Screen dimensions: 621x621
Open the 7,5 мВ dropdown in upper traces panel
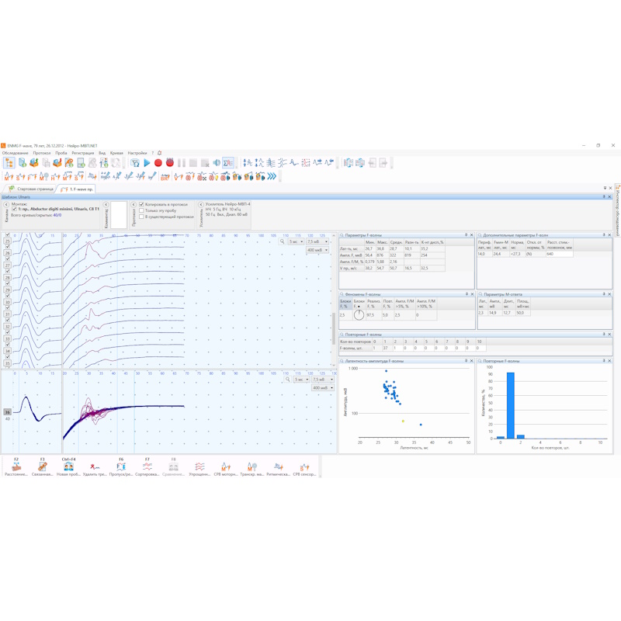coord(317,241)
